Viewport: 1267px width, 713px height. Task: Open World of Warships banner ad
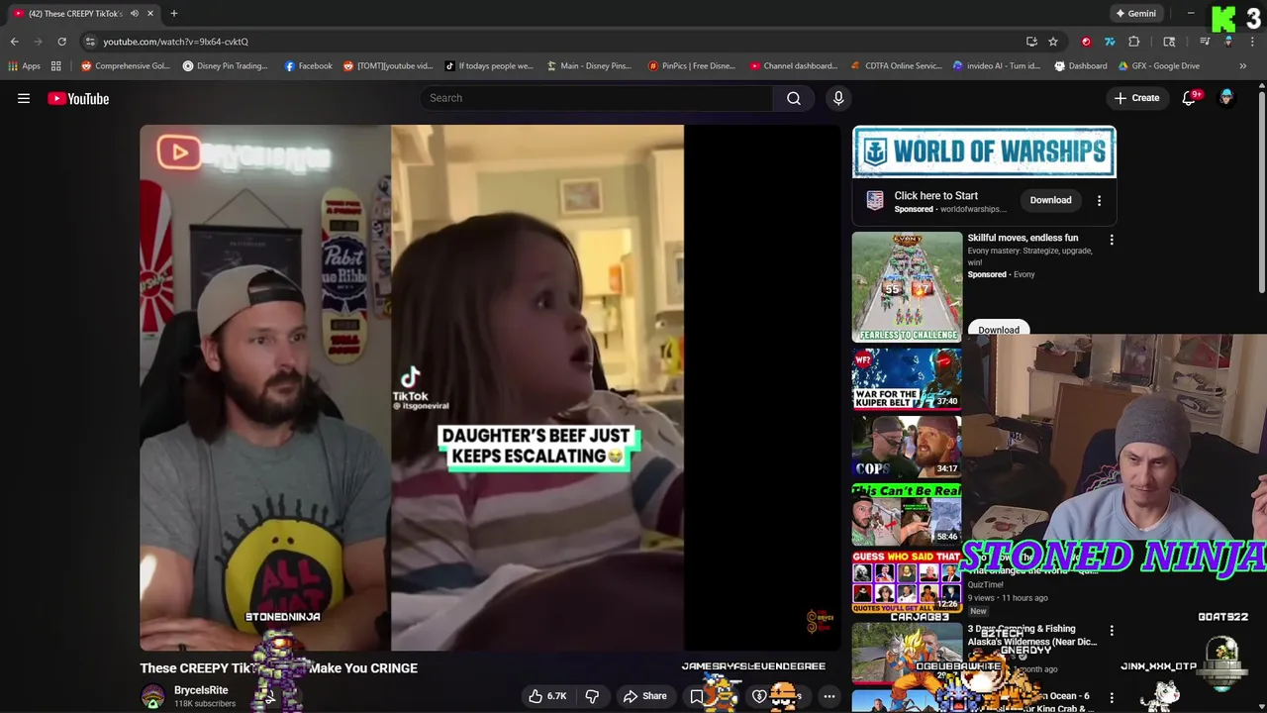pyautogui.click(x=984, y=153)
